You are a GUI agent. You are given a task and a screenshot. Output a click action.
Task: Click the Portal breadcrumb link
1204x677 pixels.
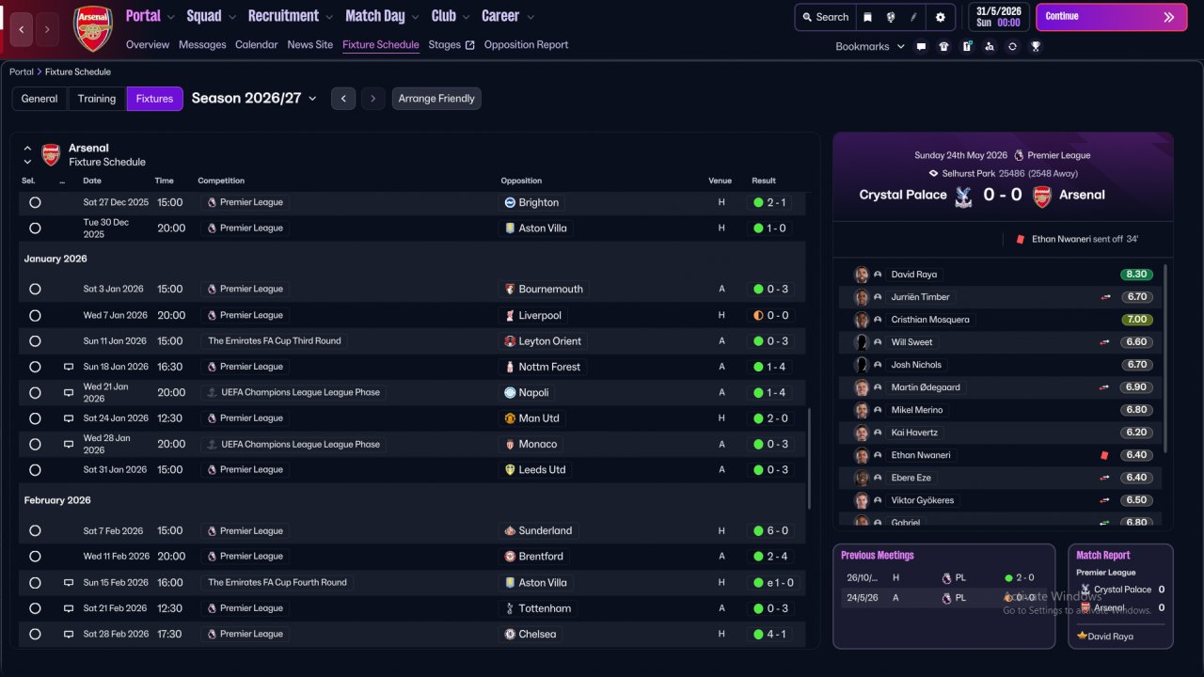click(22, 71)
